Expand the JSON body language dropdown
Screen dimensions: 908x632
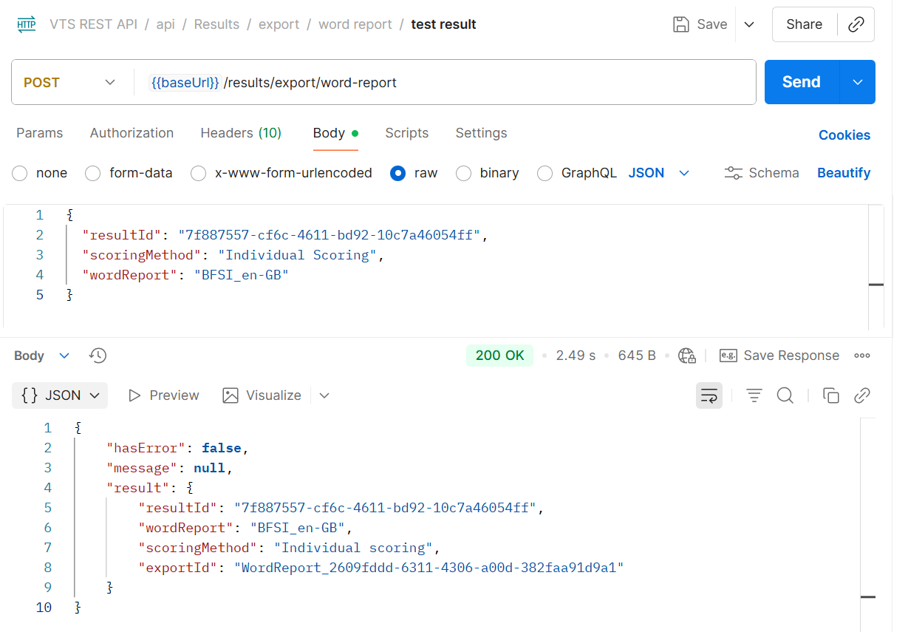click(x=659, y=173)
